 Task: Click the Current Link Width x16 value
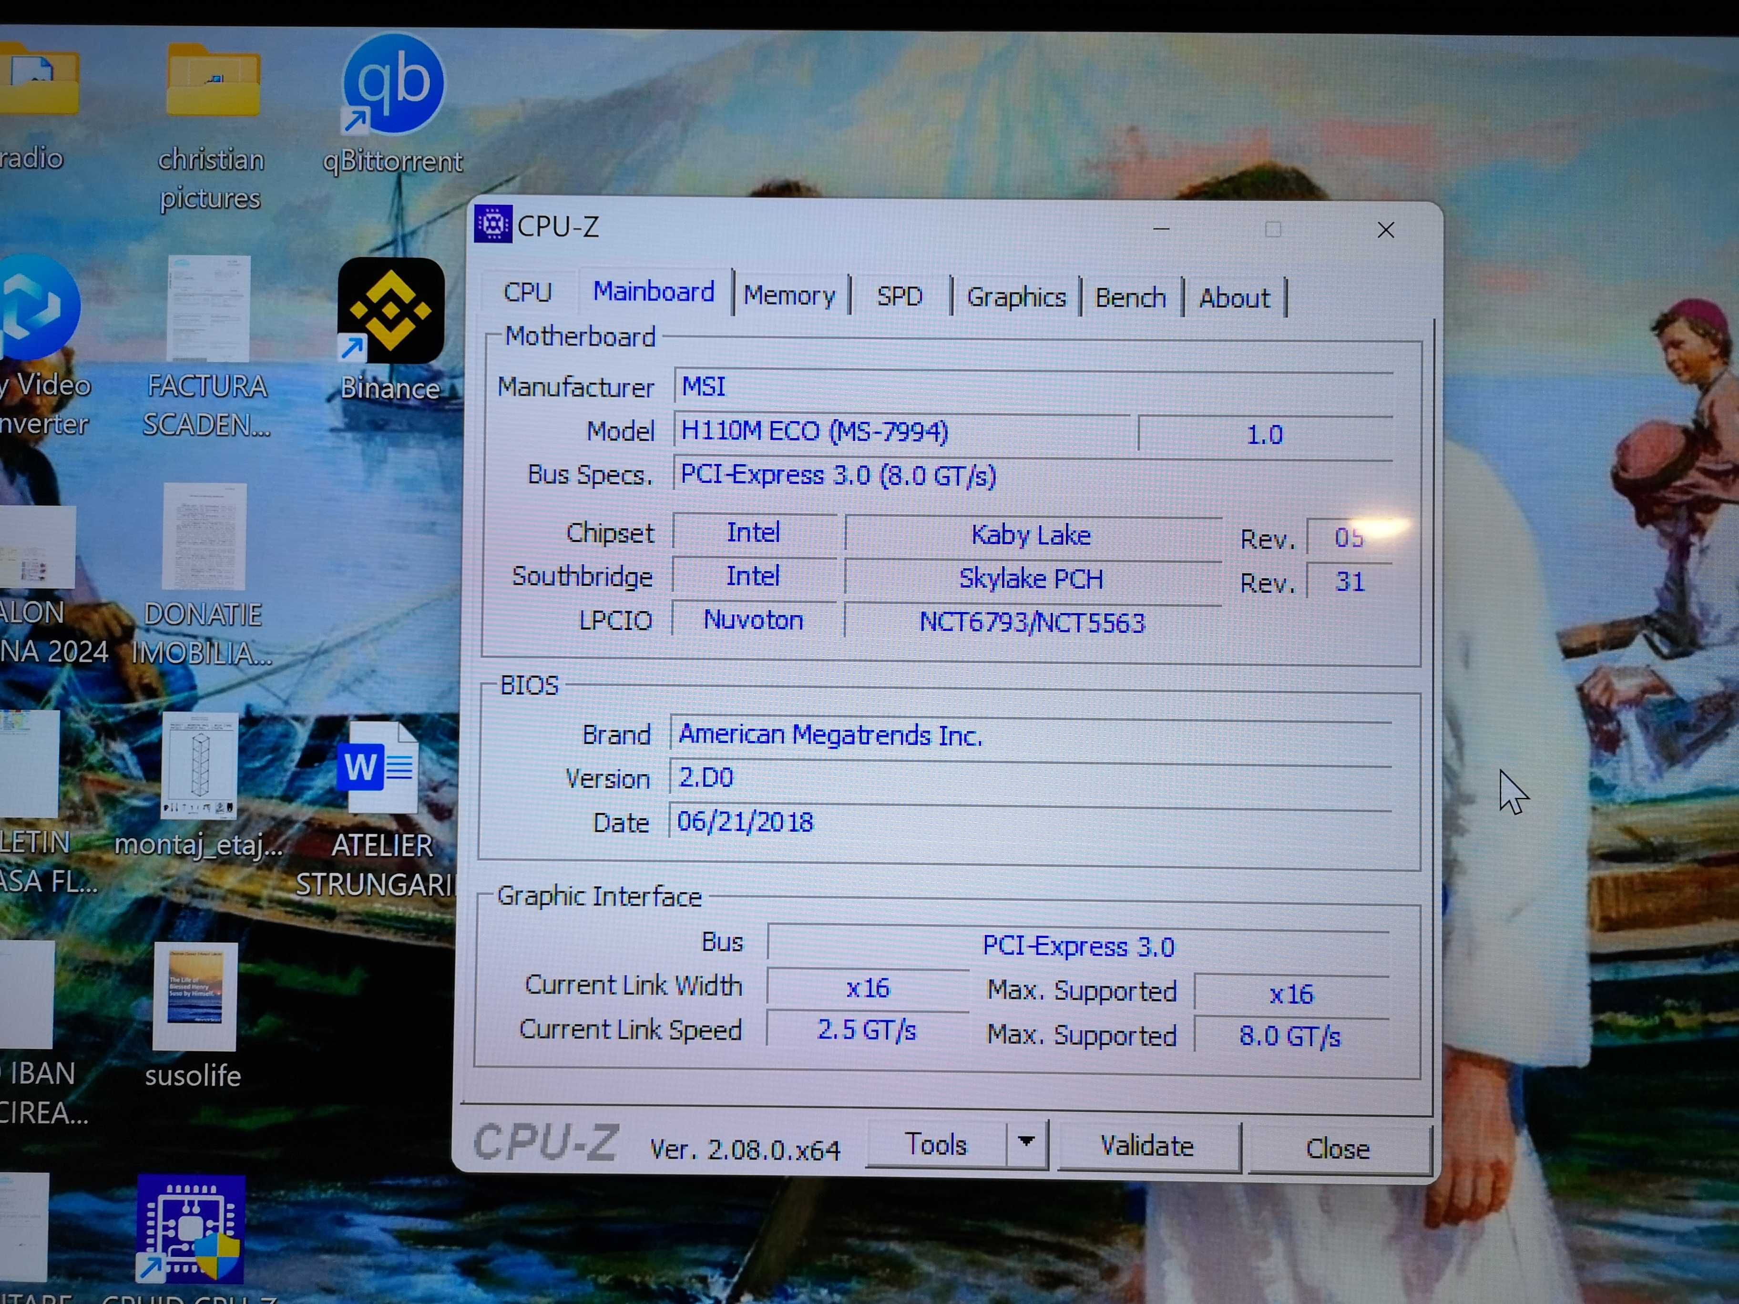(x=868, y=988)
